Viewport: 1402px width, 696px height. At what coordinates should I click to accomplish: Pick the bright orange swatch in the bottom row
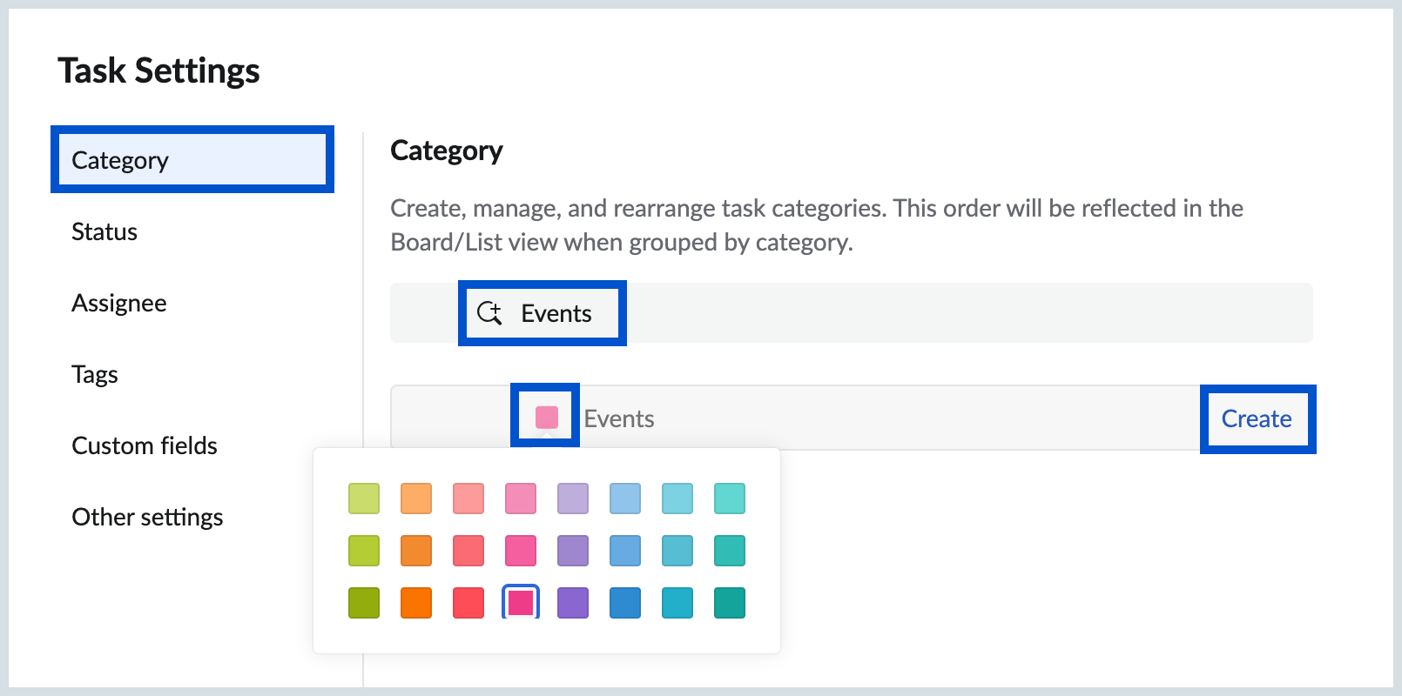pyautogui.click(x=416, y=602)
